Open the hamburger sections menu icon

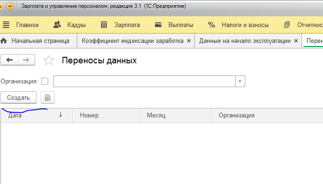6,25
